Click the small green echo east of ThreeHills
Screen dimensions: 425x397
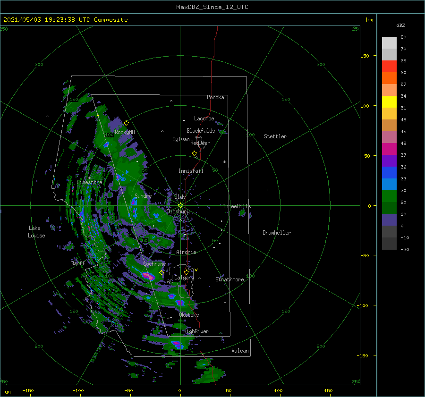click(x=242, y=213)
